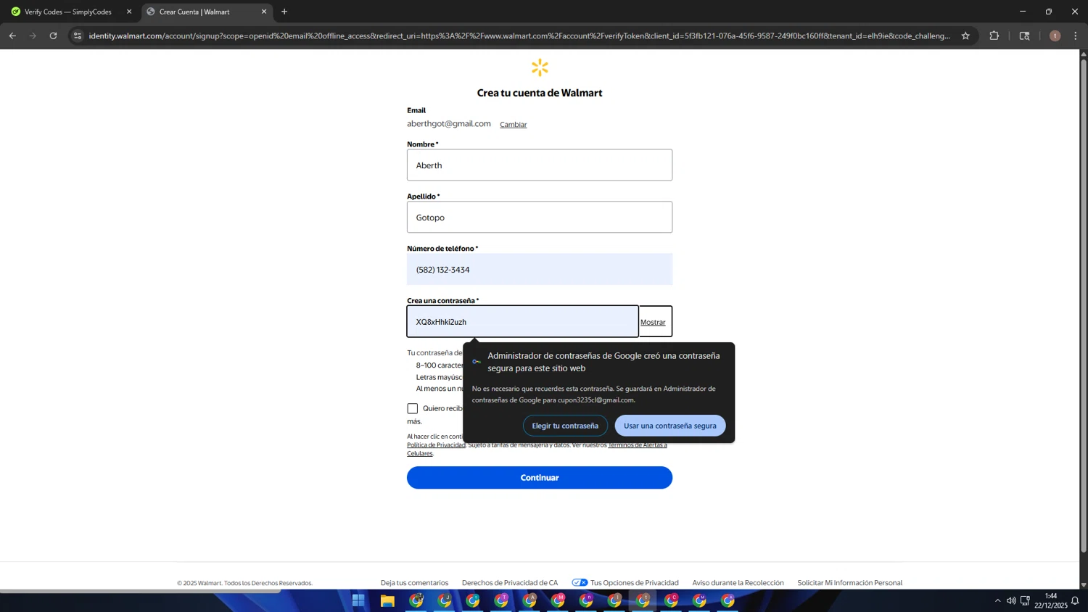Click the vertical page scrollbar

pyautogui.click(x=1084, y=305)
